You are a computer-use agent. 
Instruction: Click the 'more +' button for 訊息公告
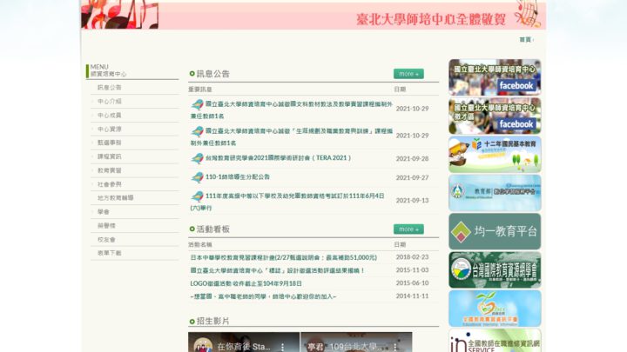408,74
